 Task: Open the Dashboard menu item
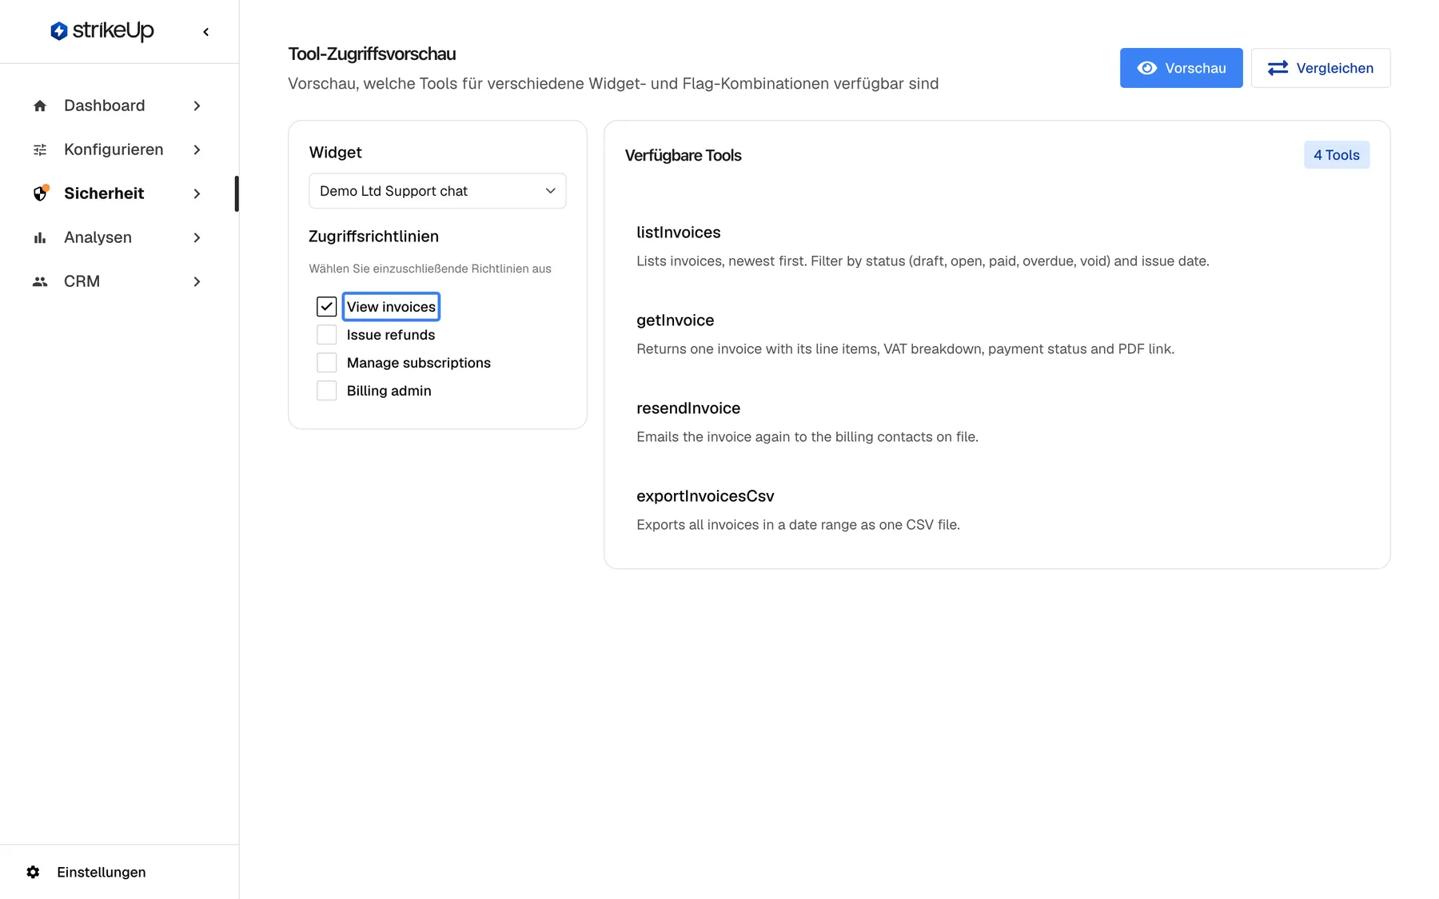[118, 105]
